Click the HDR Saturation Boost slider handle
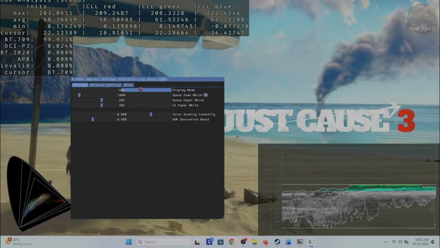Image resolution: width=440 pixels, height=248 pixels. (93, 120)
